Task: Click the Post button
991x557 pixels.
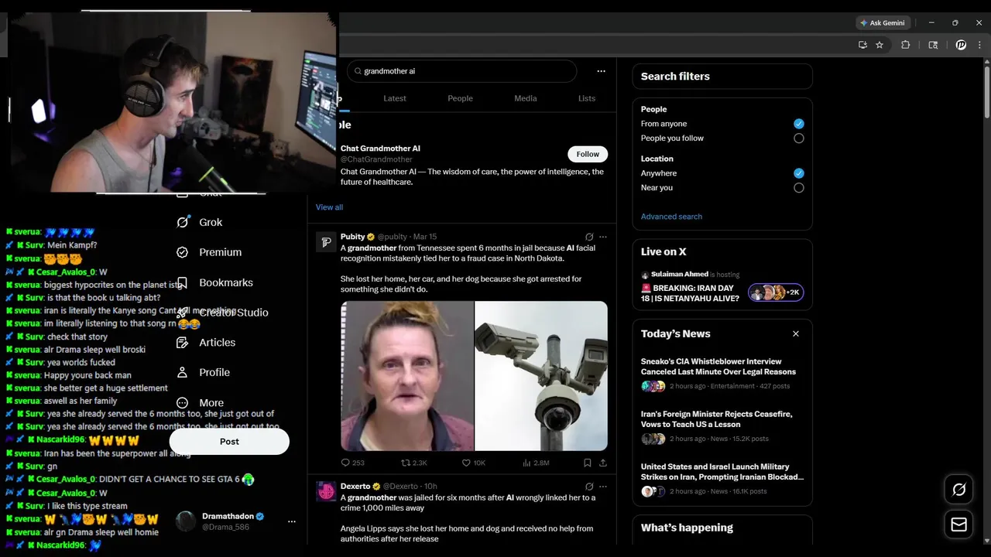Action: click(229, 442)
